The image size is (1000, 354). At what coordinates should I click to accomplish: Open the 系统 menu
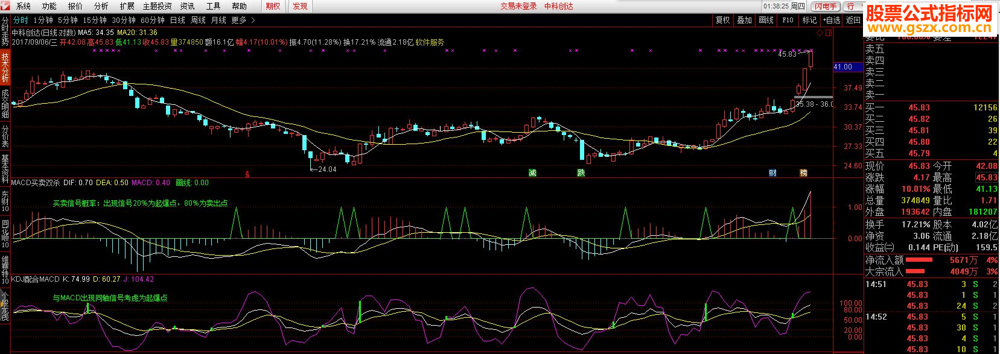[23, 6]
